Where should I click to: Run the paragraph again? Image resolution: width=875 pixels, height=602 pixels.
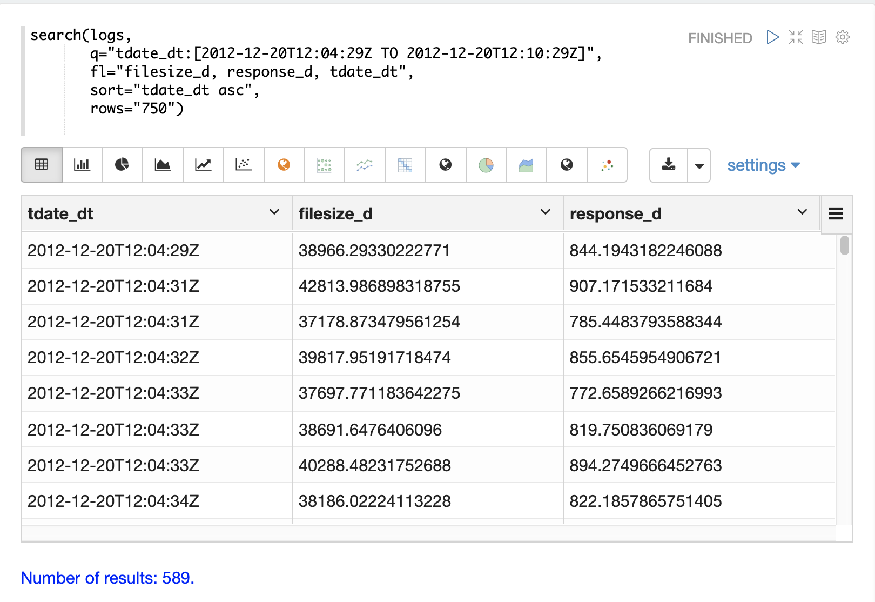pyautogui.click(x=772, y=37)
